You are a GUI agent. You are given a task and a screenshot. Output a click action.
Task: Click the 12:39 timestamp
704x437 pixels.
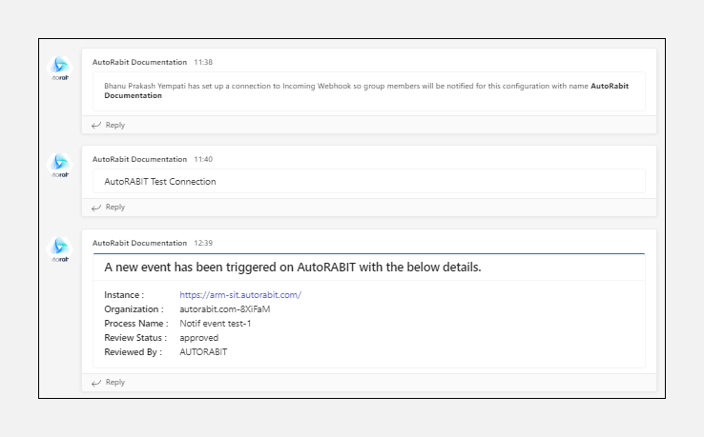point(203,243)
